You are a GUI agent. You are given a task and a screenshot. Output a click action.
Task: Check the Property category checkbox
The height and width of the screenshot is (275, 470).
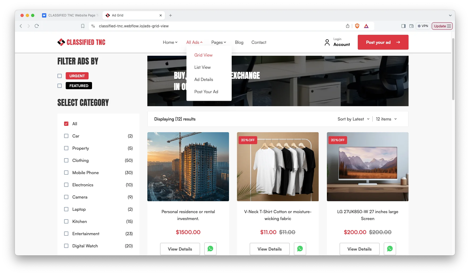click(x=66, y=148)
